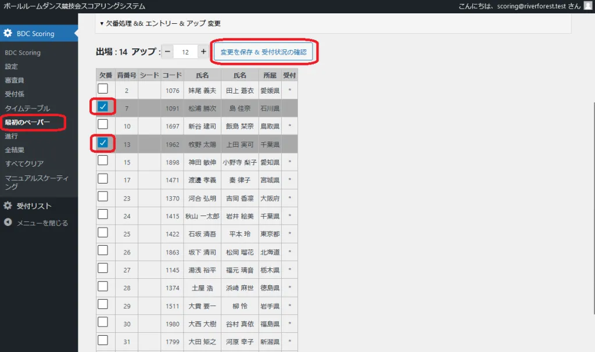Uncheck 欠番 checkbox for number 7
This screenshot has width=595, height=352.
tap(103, 106)
